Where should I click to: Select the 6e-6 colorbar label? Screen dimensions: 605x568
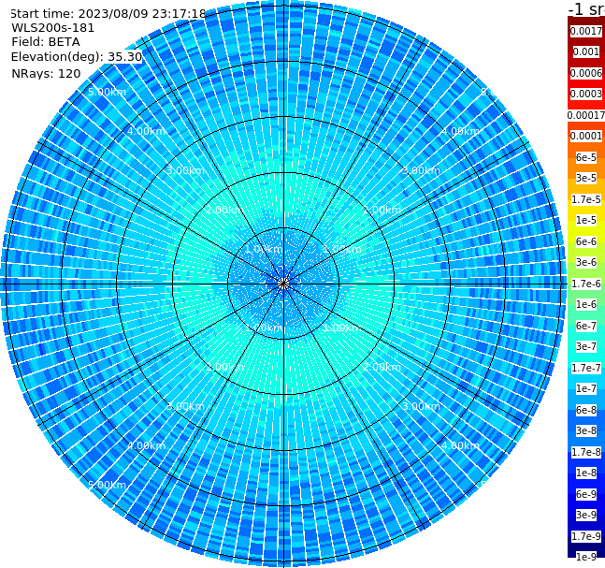586,241
